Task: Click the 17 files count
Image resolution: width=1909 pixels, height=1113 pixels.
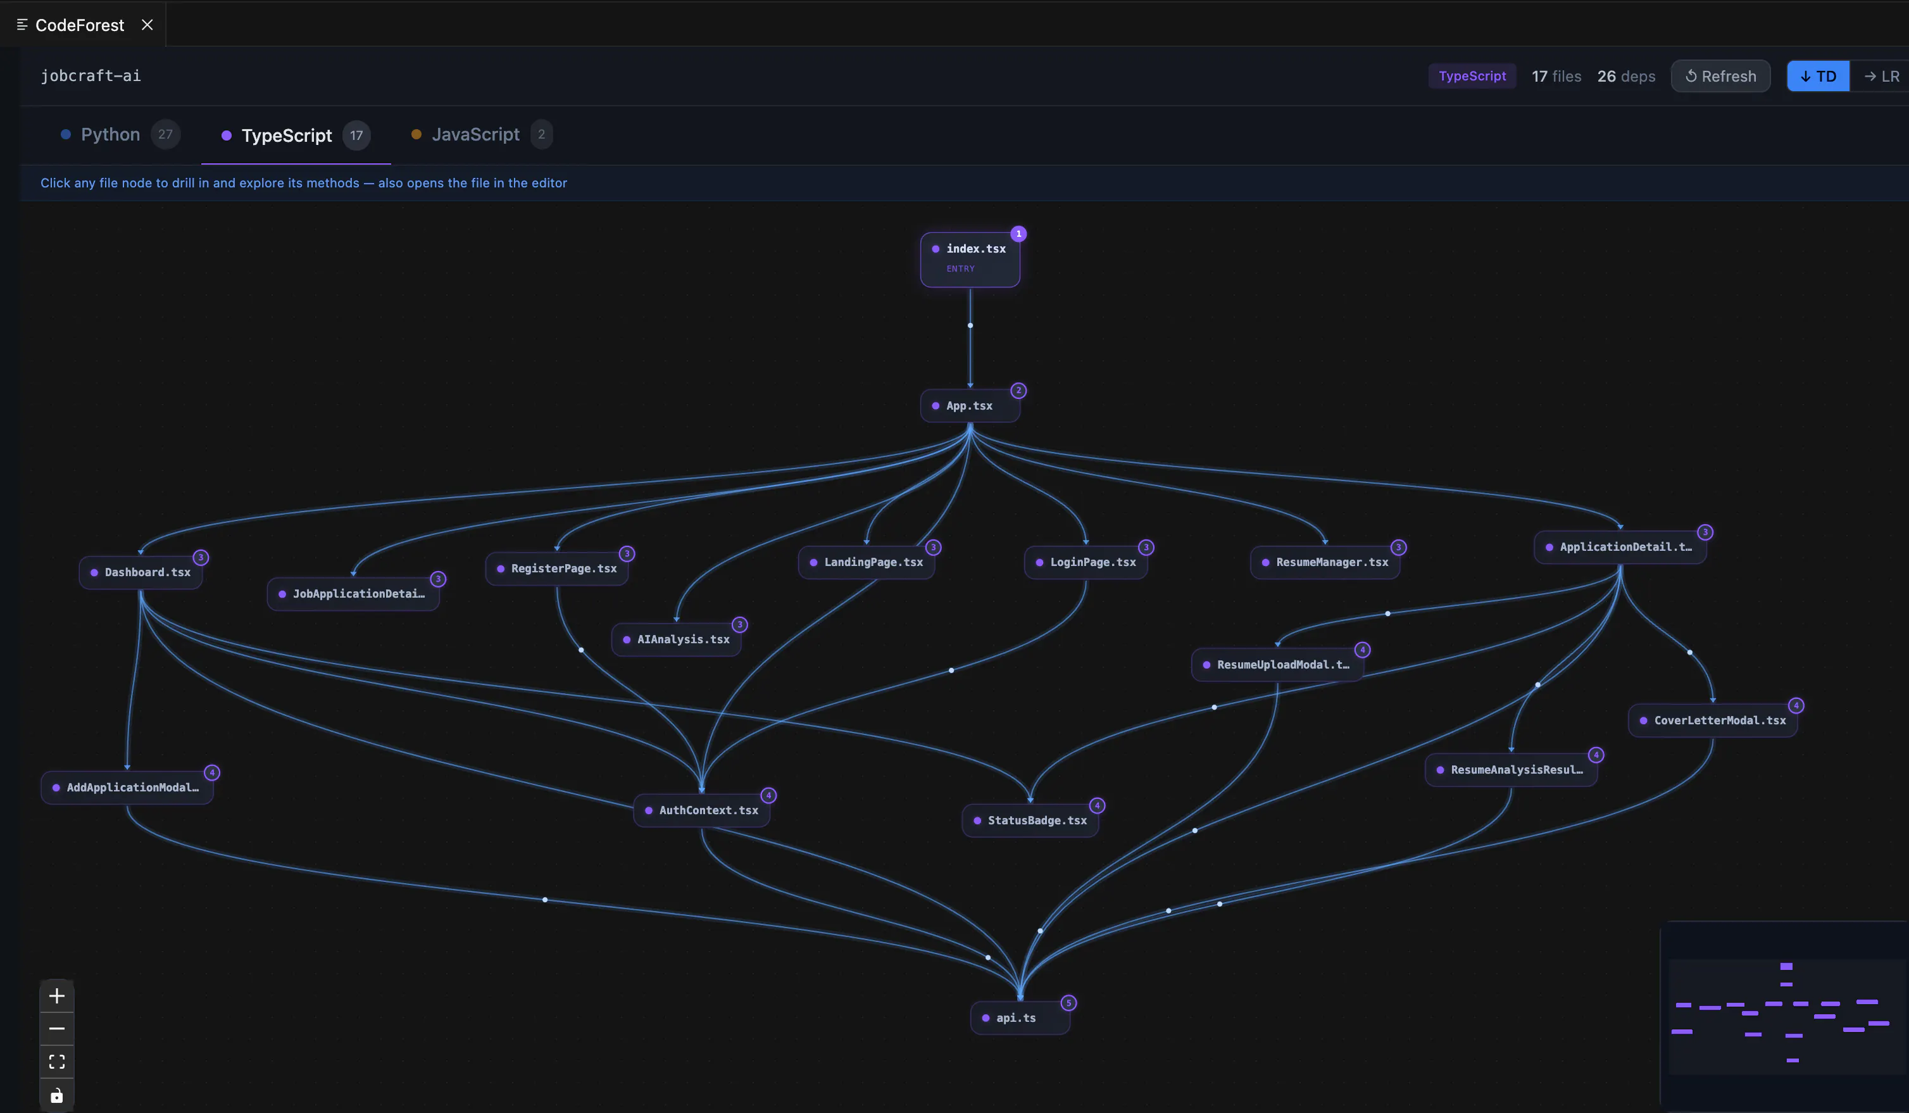Action: tap(1556, 77)
